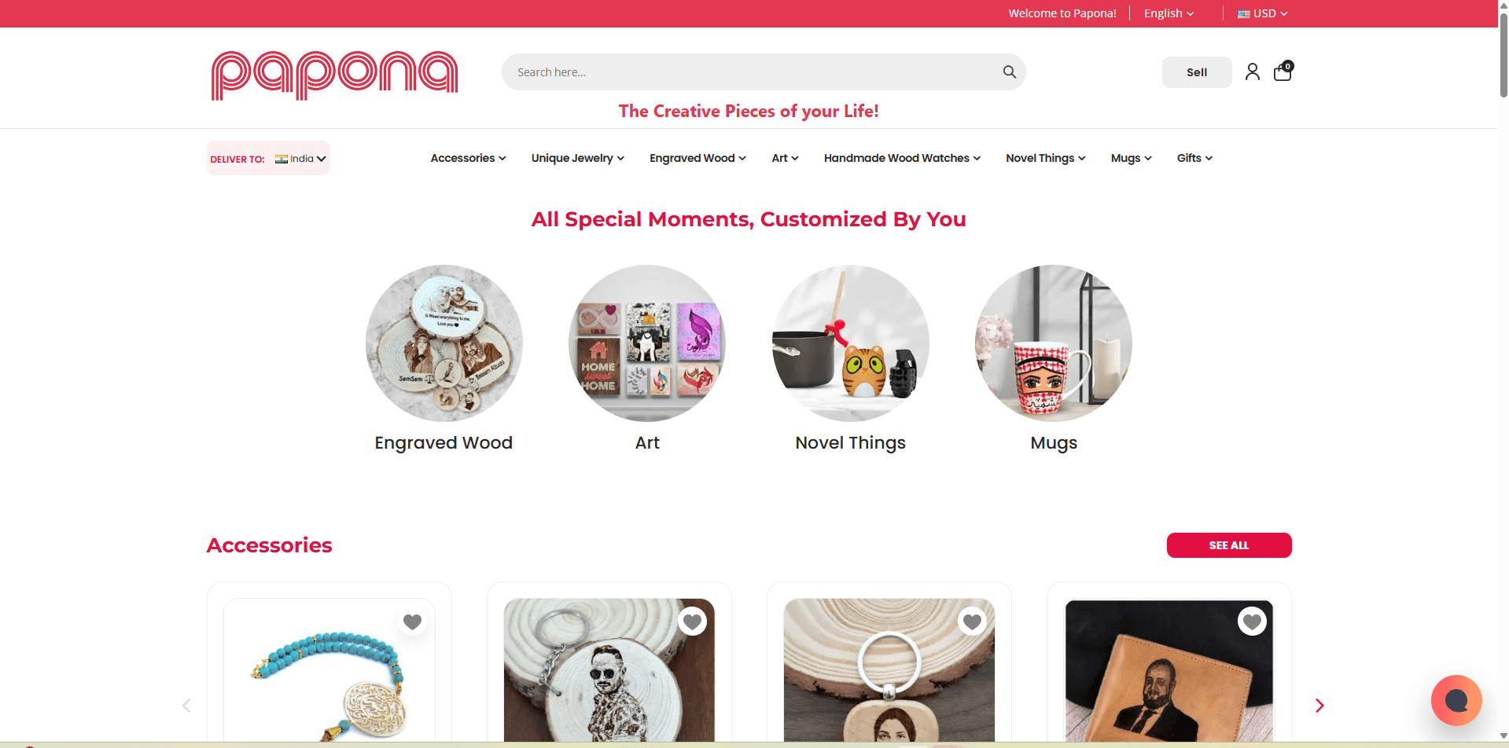Open the Unique Jewelry menu

click(578, 158)
